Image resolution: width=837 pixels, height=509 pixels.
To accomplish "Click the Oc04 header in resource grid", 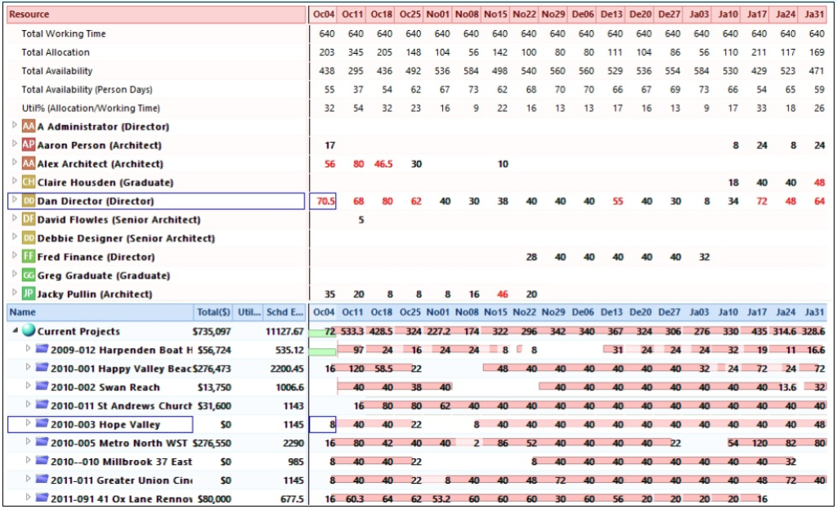I will 324,15.
